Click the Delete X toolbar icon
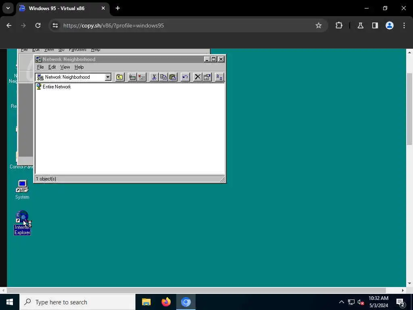 197,77
